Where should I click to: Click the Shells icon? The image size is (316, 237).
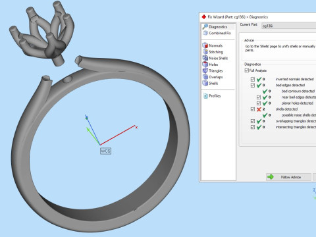pyautogui.click(x=205, y=83)
